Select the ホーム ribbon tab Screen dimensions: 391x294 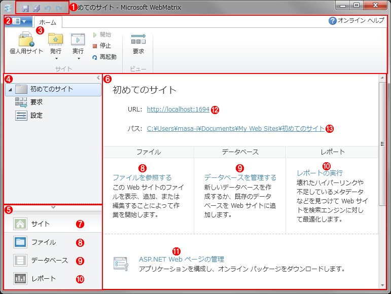[48, 22]
